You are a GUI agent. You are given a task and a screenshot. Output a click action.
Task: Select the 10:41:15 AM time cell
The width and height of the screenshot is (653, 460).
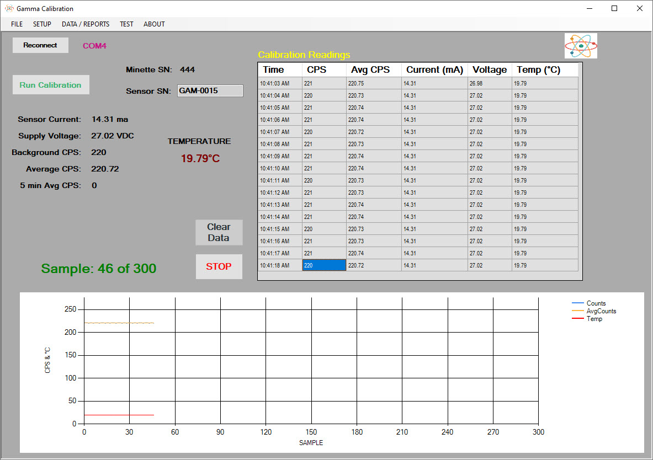pos(280,229)
